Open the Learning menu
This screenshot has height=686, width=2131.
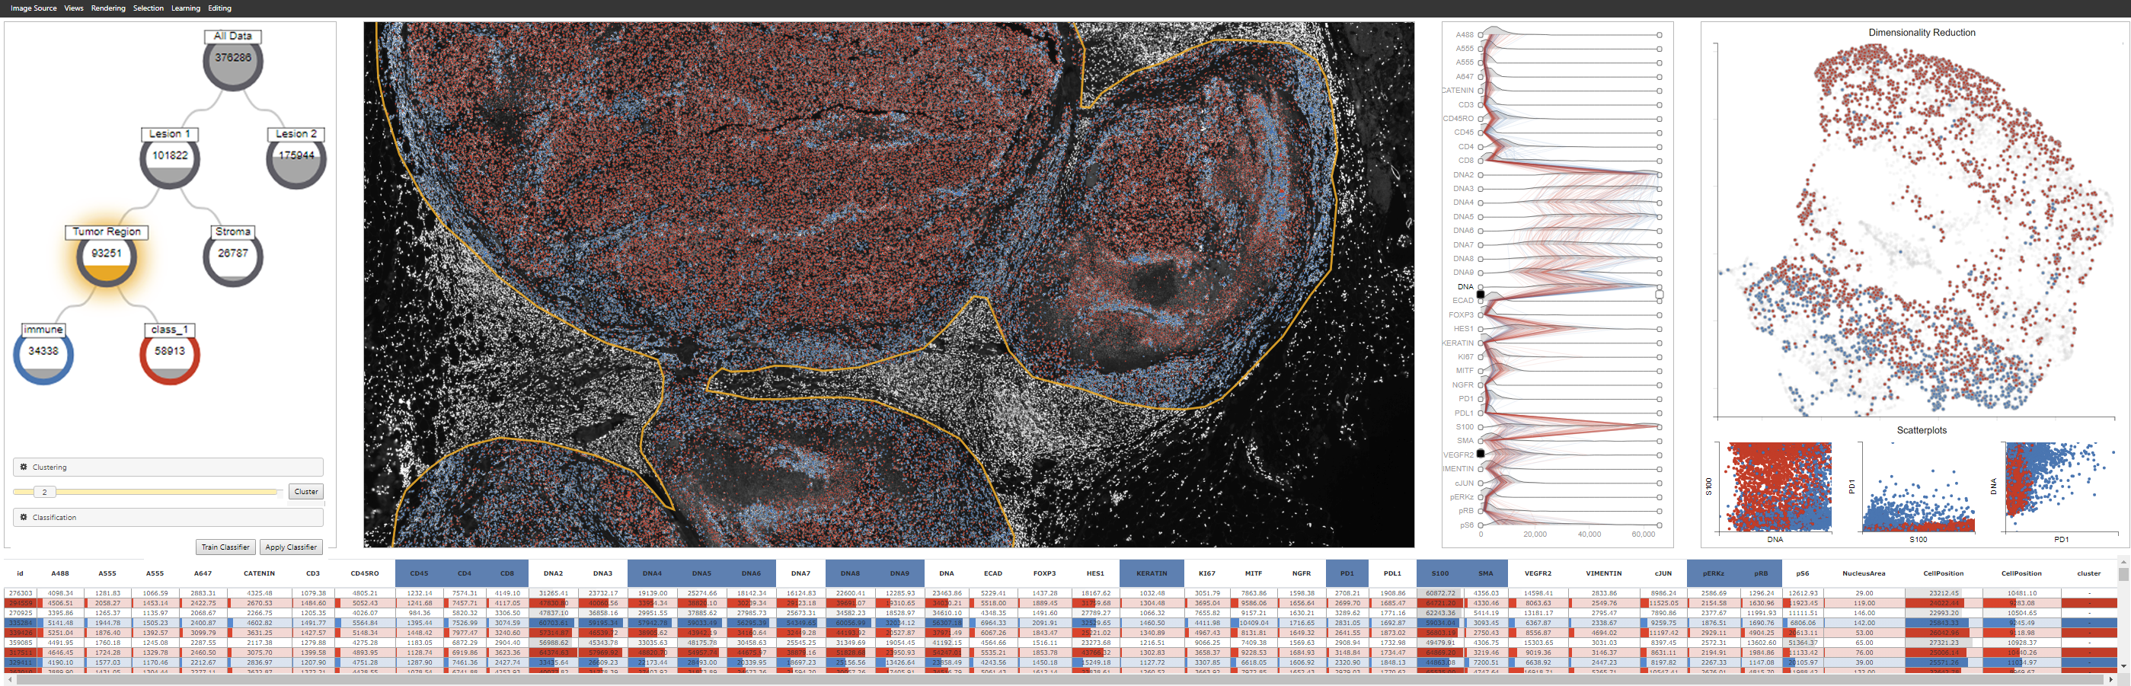[x=185, y=8]
